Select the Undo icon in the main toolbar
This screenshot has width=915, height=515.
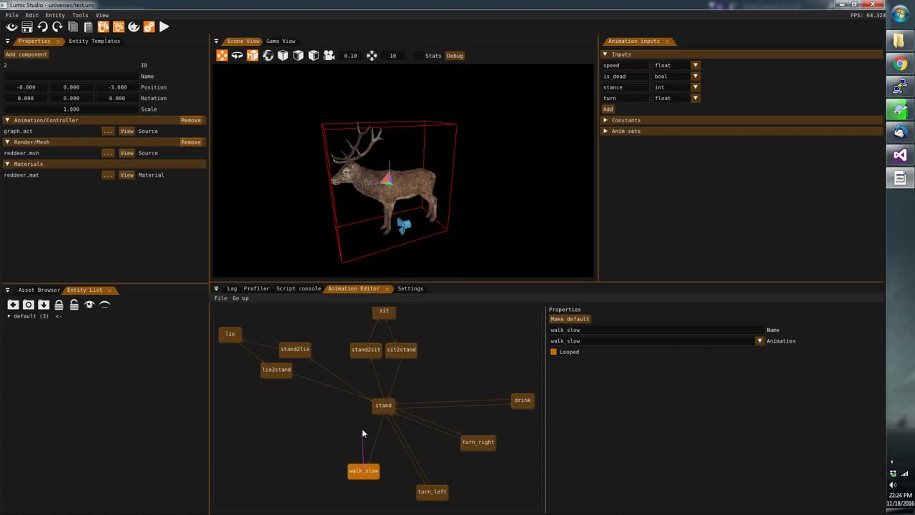43,26
